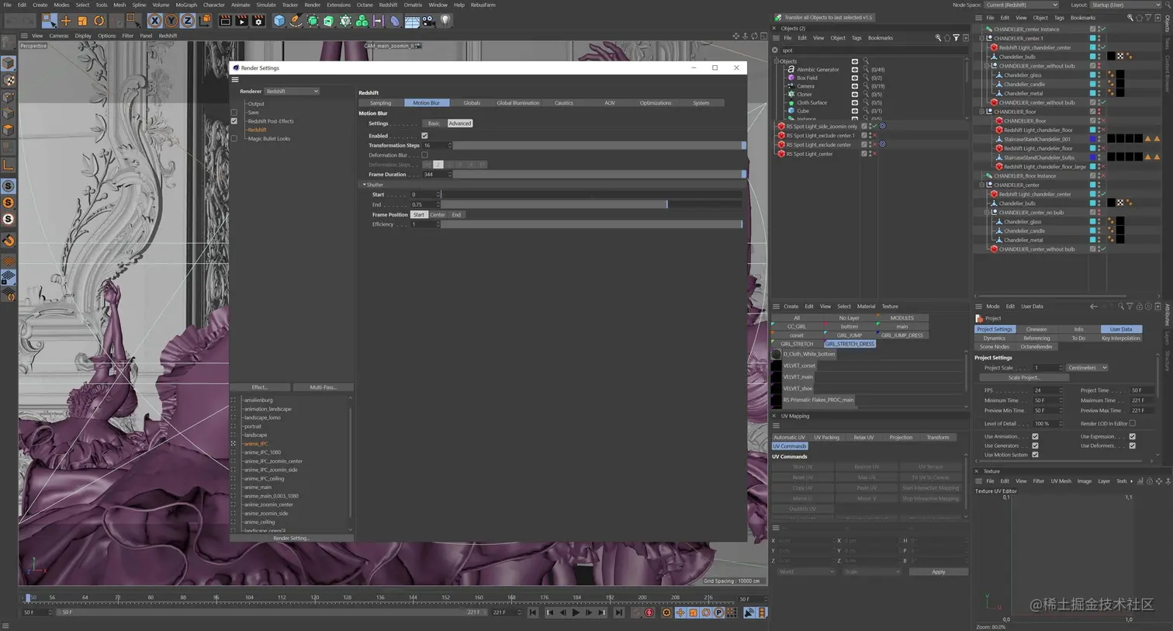Click Render to Picture Viewer icon
Image resolution: width=1173 pixels, height=631 pixels.
[x=242, y=21]
